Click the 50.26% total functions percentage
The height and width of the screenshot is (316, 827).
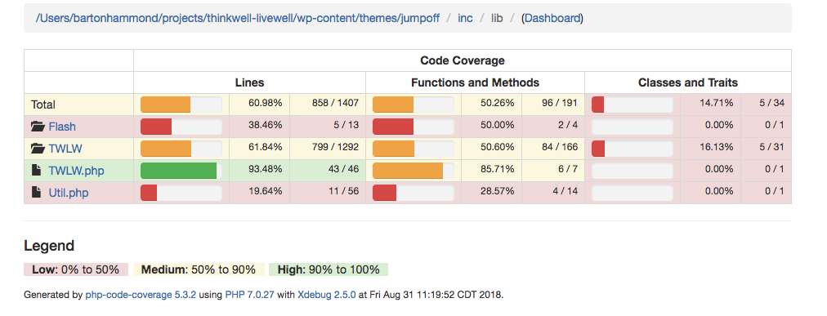[x=498, y=103]
